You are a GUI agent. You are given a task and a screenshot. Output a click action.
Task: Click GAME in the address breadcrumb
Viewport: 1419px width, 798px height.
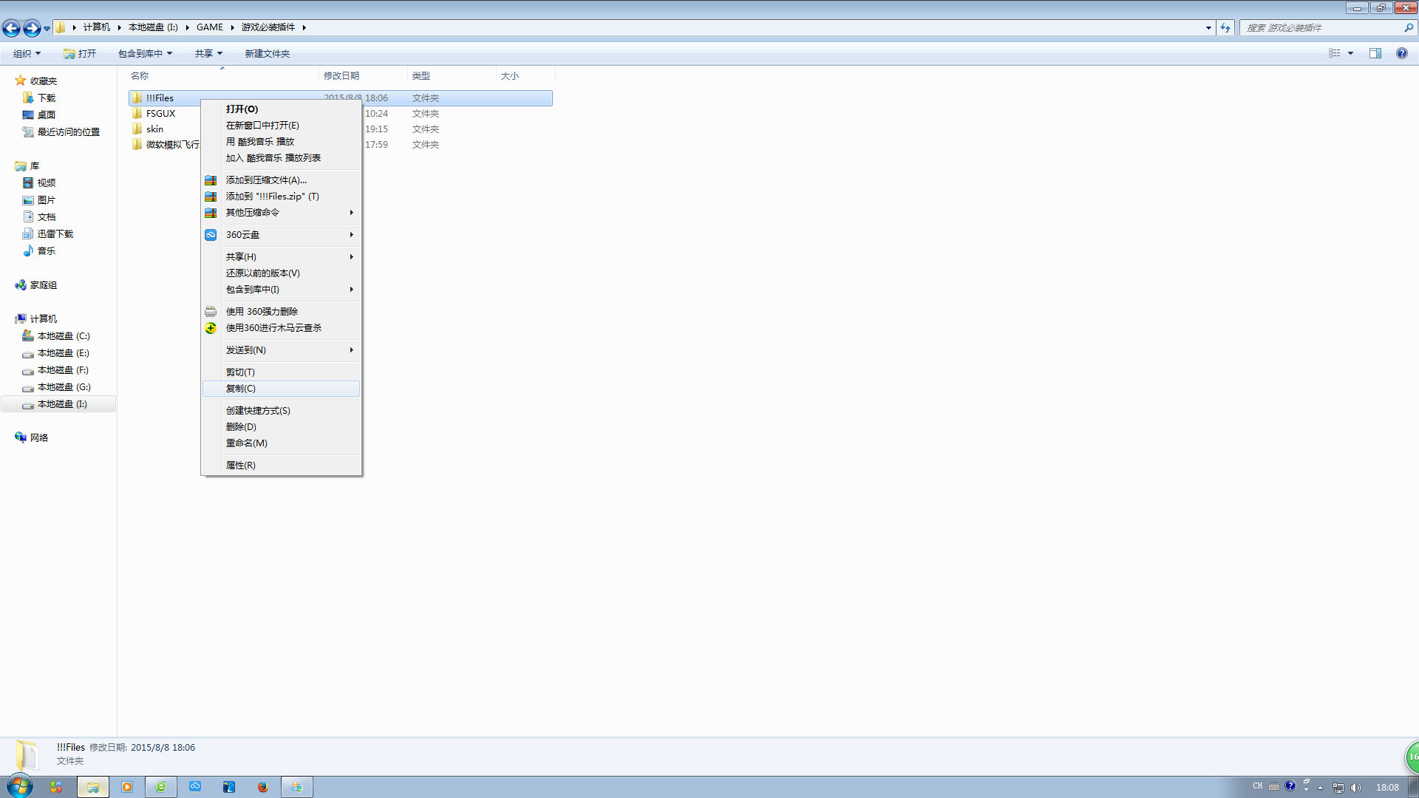point(209,27)
